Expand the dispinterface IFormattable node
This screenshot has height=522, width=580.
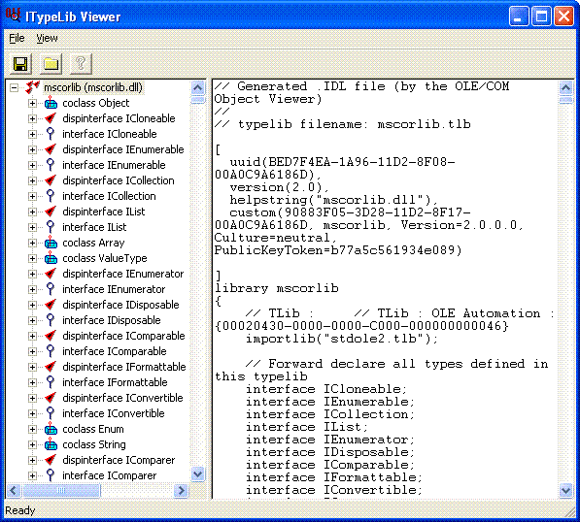point(32,367)
